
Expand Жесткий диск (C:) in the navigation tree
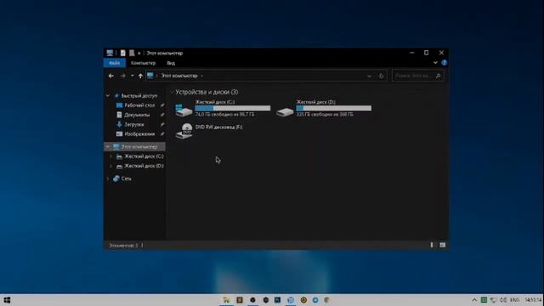[111, 156]
